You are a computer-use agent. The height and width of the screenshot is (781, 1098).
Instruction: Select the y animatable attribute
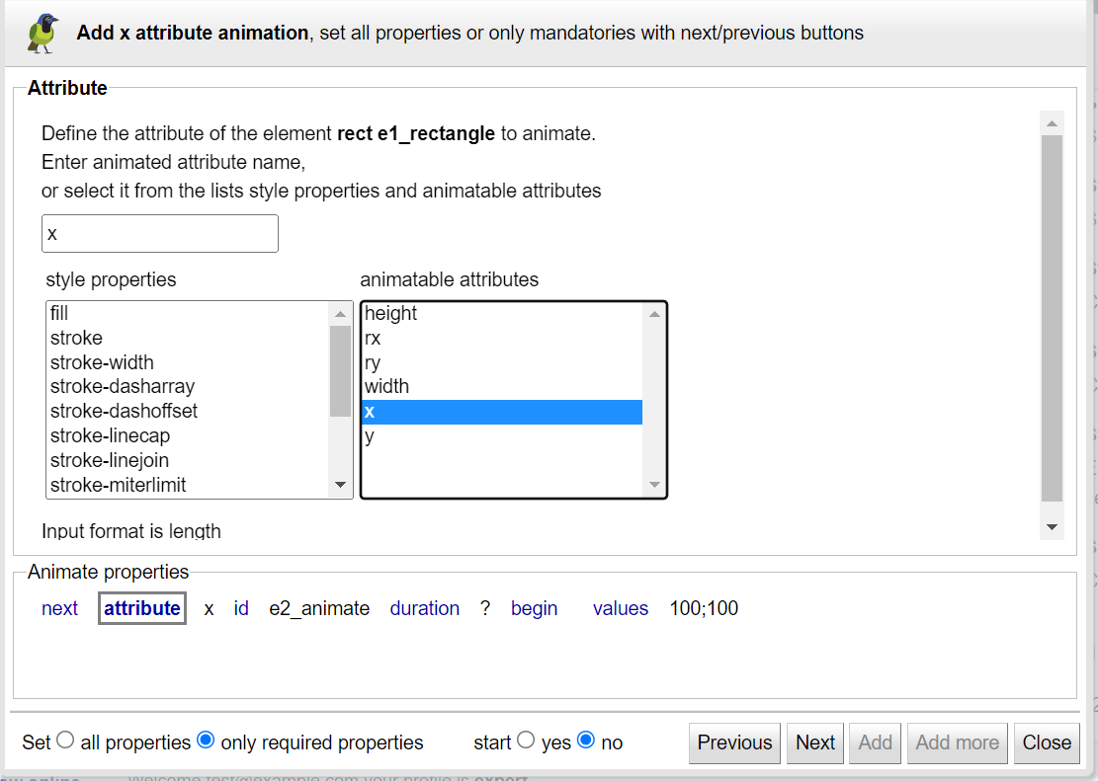click(x=502, y=436)
